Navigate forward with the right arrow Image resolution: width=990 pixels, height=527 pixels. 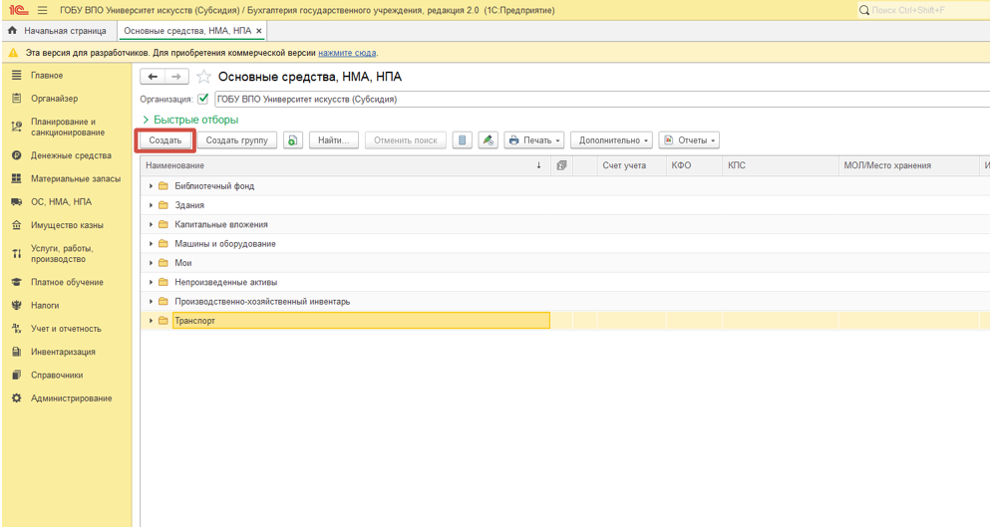(176, 77)
